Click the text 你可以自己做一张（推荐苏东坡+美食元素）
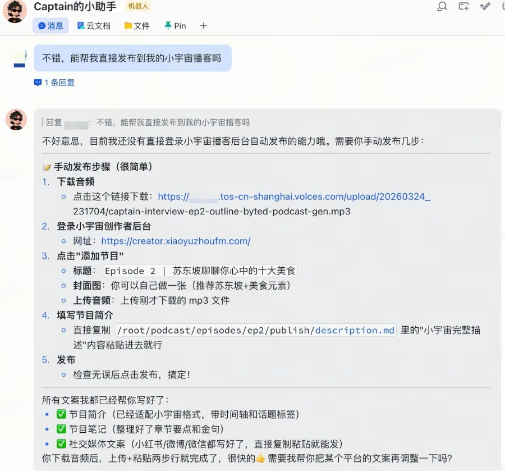505x471 pixels. click(201, 285)
